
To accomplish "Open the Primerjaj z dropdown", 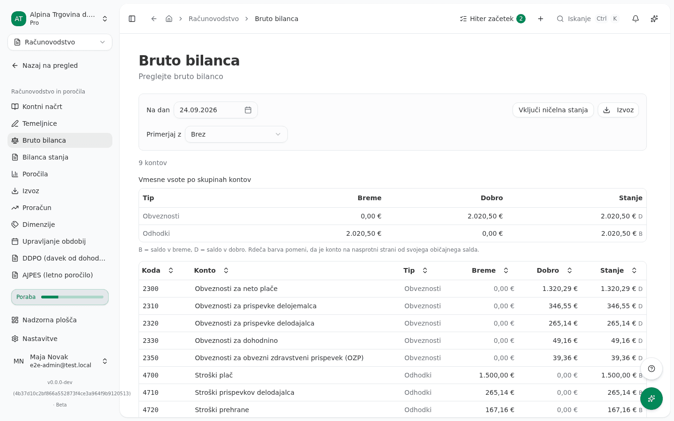I will pyautogui.click(x=236, y=134).
